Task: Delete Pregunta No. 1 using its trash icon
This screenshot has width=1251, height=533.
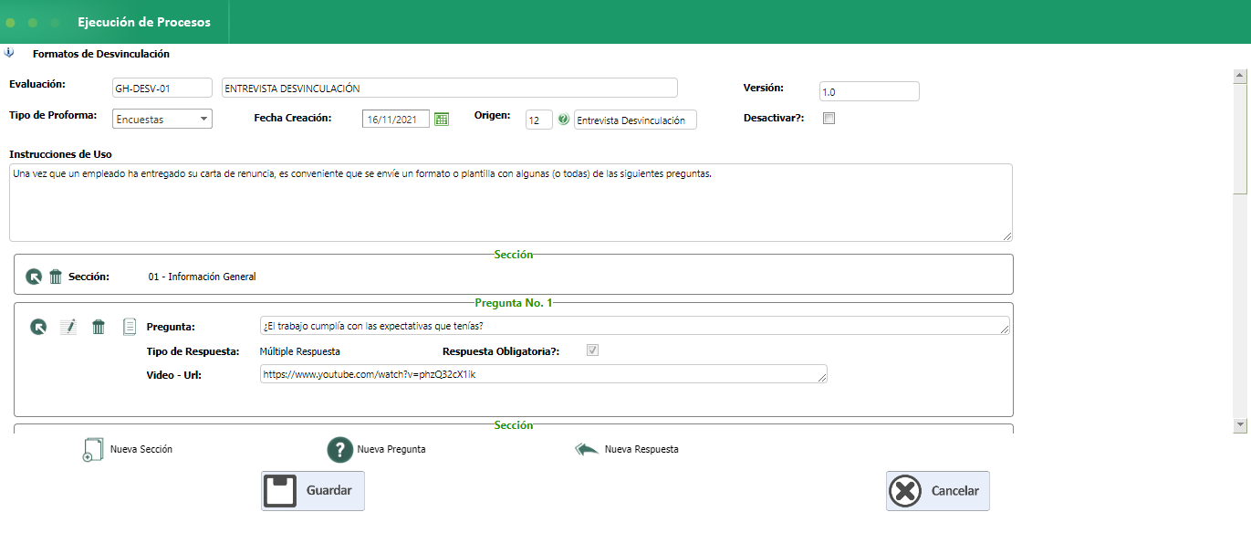Action: (x=99, y=327)
